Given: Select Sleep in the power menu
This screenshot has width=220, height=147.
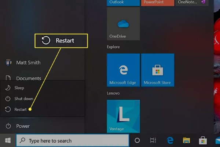Looking at the screenshot, I should click(19, 88).
